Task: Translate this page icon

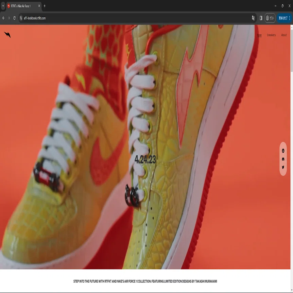Action: coord(253,18)
